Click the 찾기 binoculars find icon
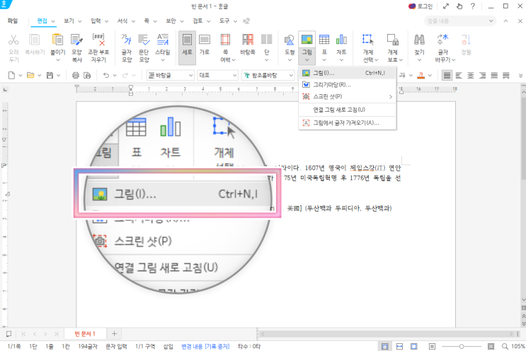 pyautogui.click(x=419, y=40)
